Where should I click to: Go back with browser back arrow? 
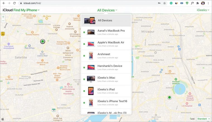[4, 3]
